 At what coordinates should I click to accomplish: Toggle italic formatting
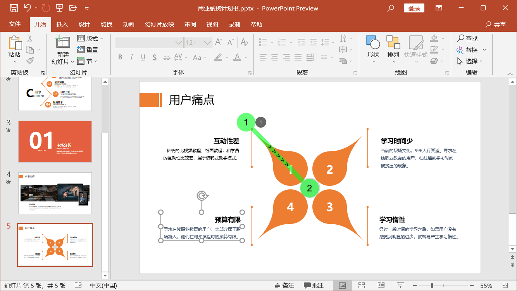pos(131,57)
